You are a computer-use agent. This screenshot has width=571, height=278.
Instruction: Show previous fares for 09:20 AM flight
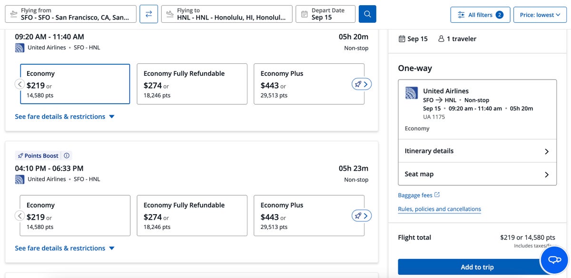point(20,84)
